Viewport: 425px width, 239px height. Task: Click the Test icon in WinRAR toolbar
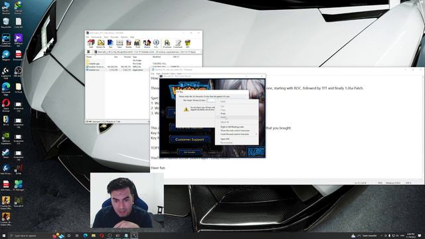[x=110, y=44]
